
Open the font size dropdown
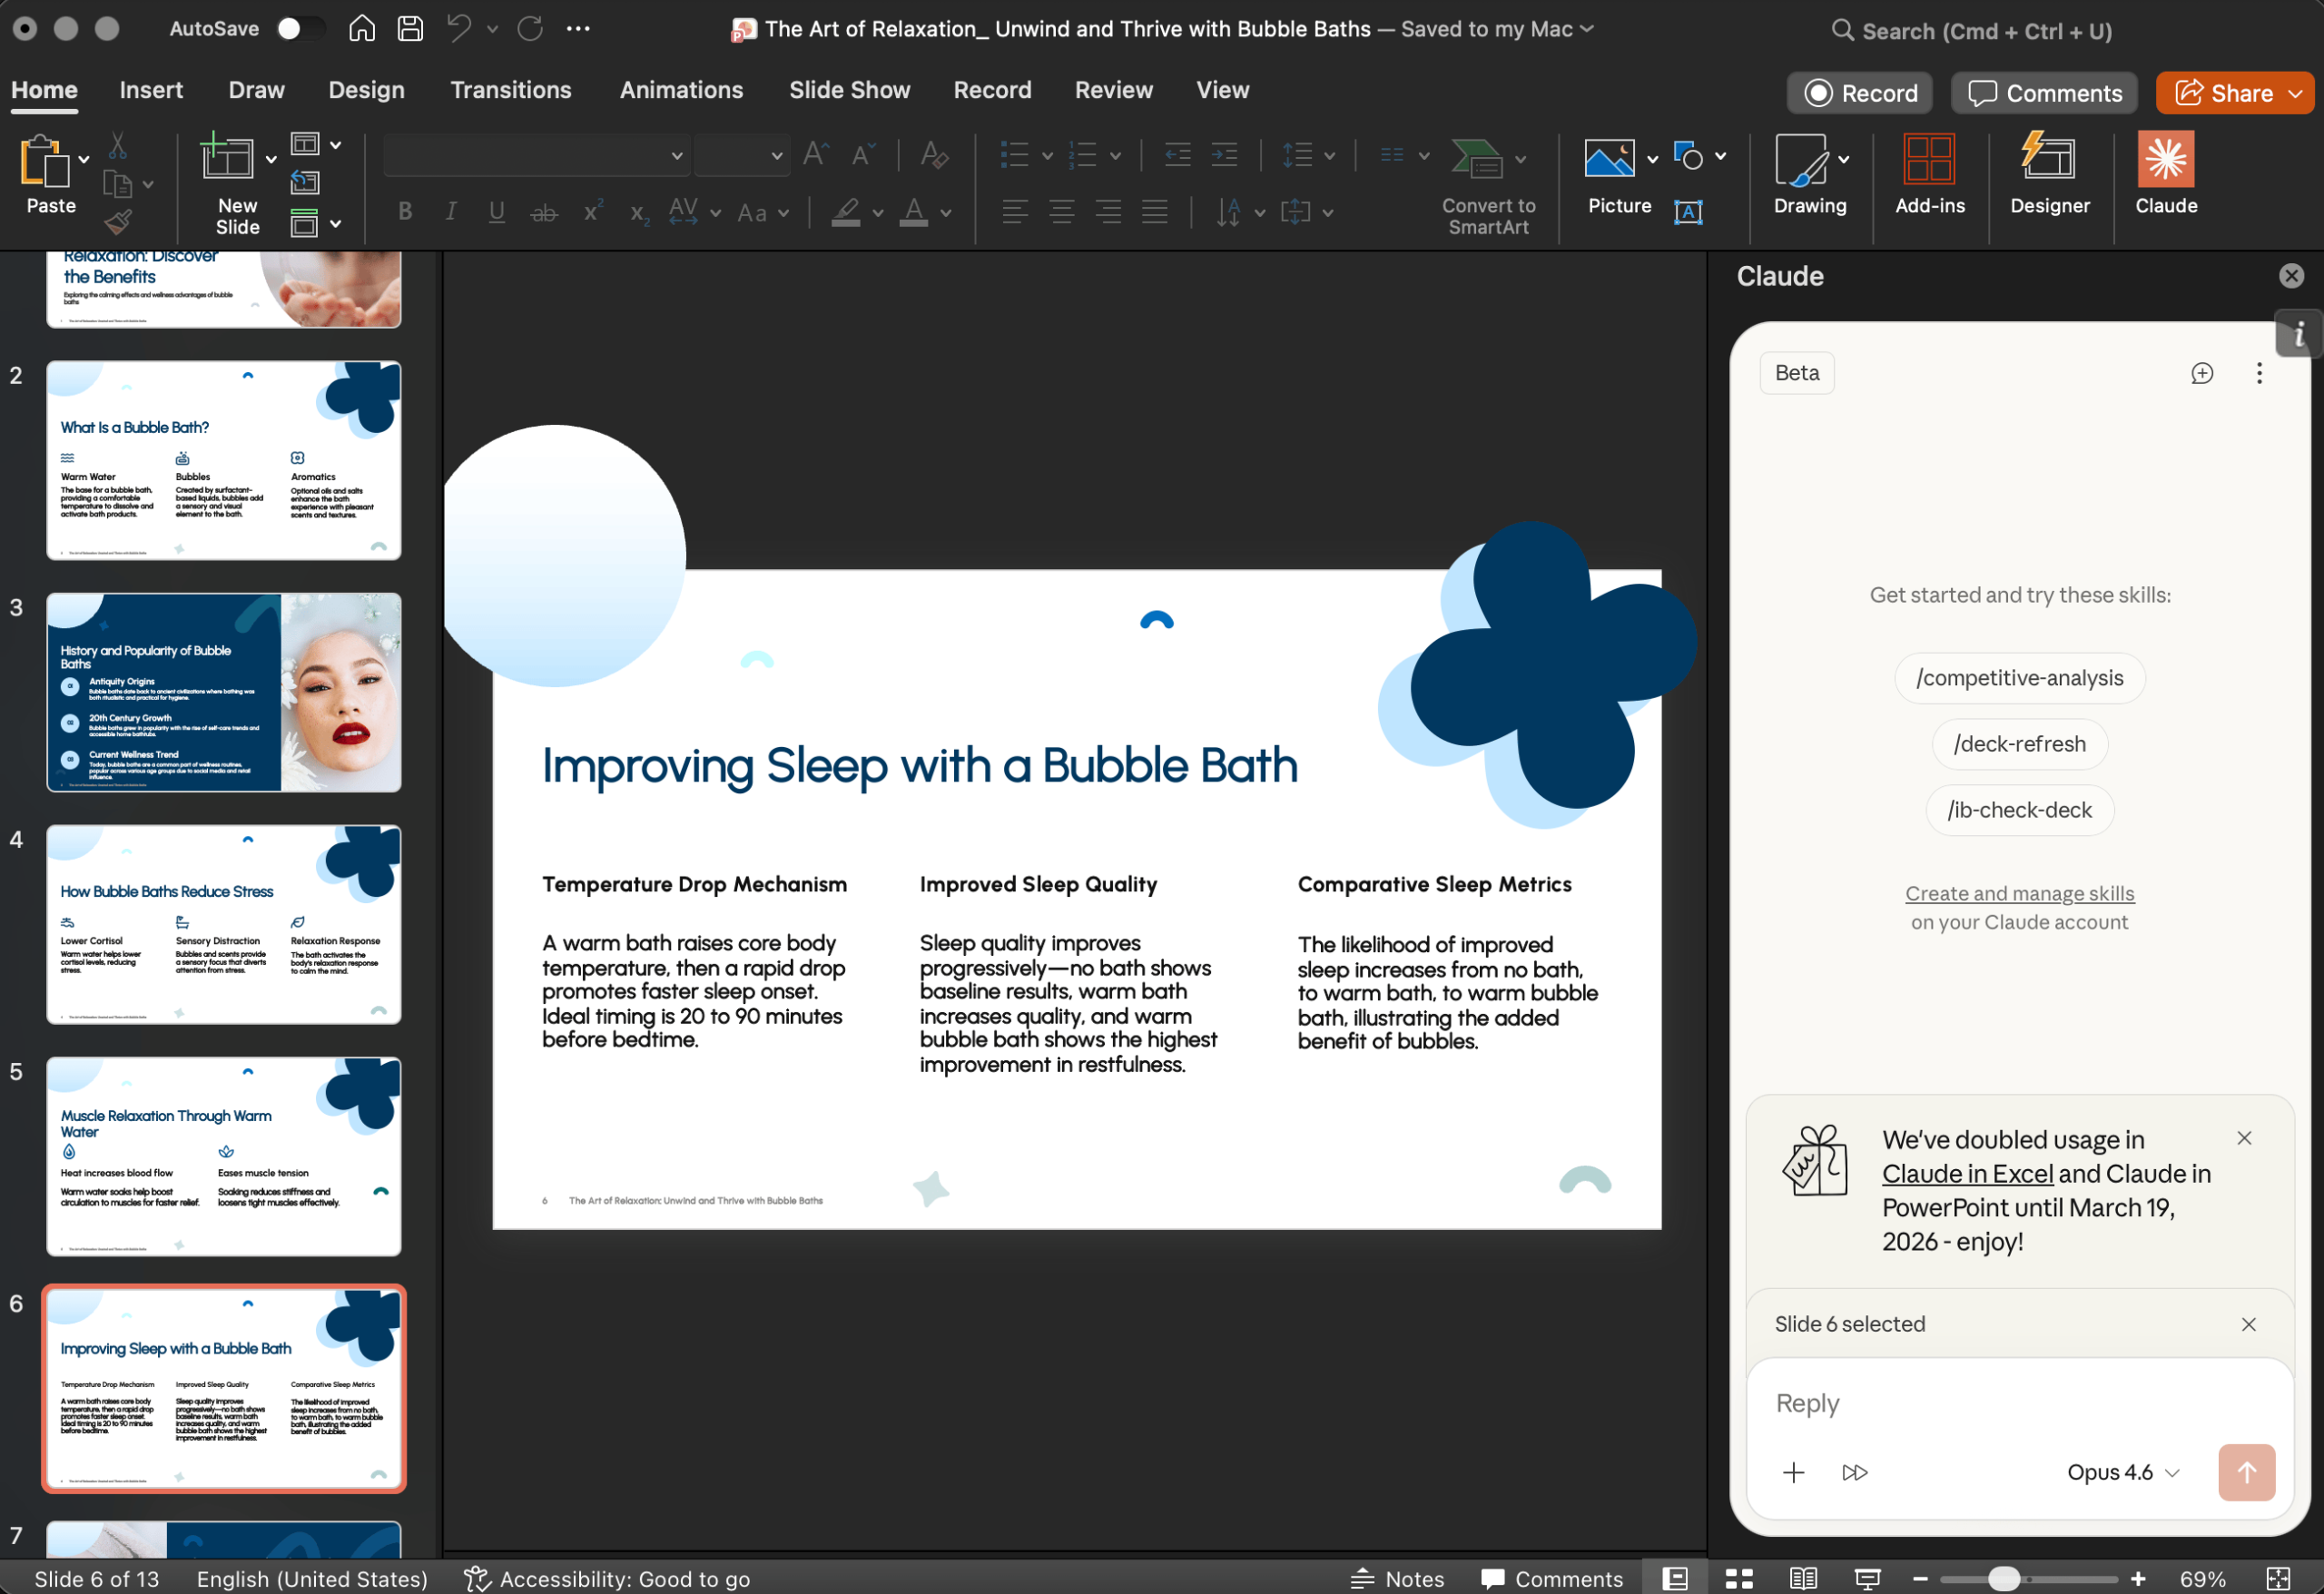pos(742,155)
